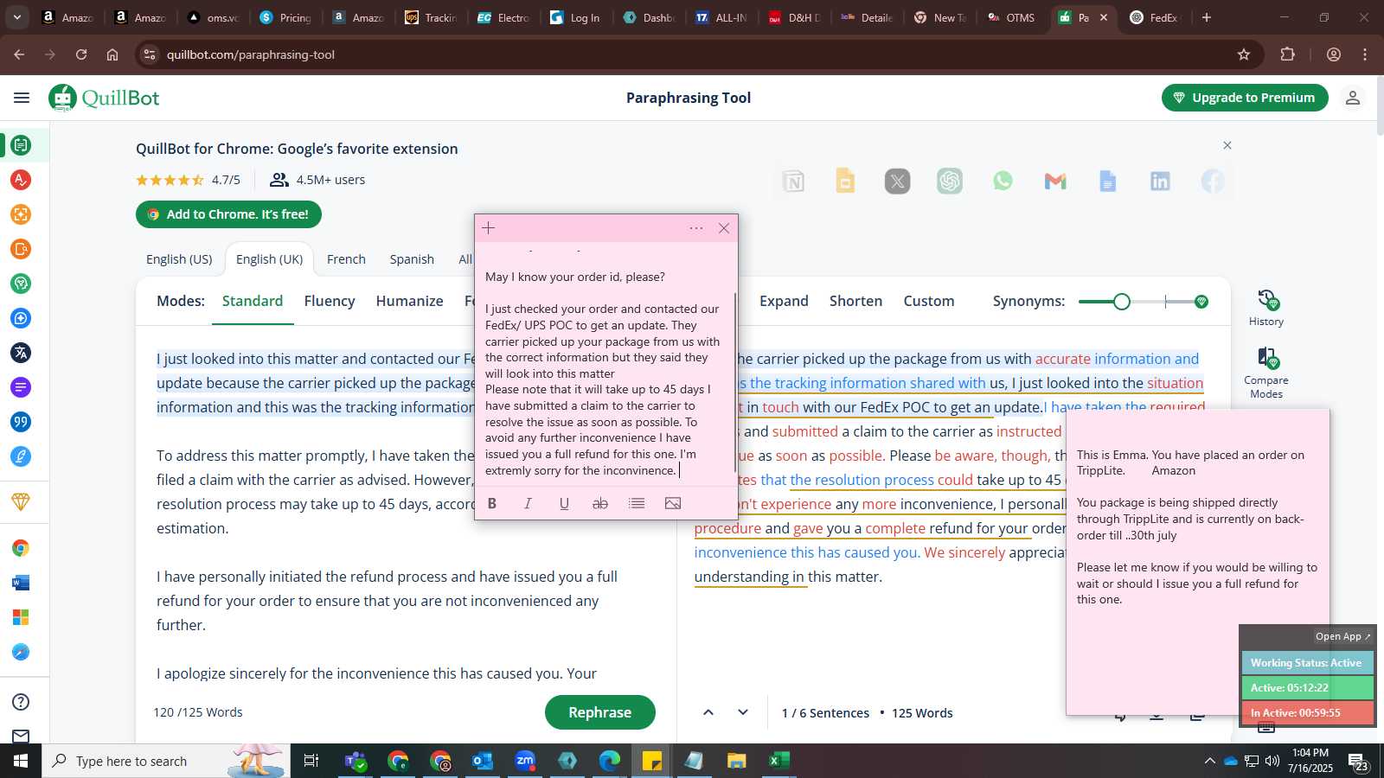Screen dimensions: 1384x778
Task: Click the Windows Start button
Action: point(21,761)
